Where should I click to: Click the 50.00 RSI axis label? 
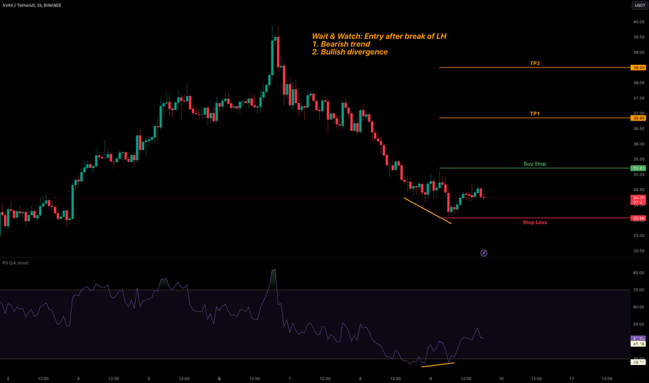click(639, 325)
